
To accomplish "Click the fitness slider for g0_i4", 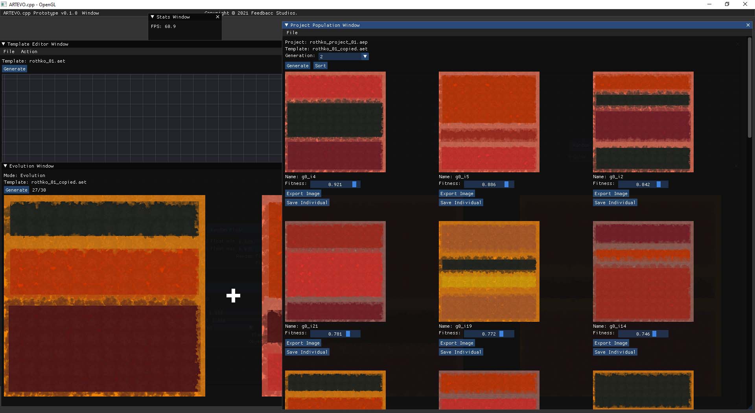I will click(335, 184).
